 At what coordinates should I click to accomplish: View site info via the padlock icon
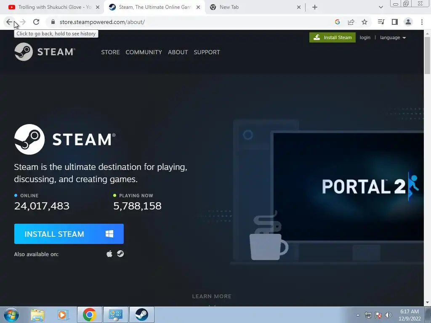tap(53, 22)
